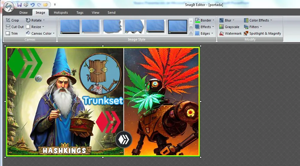Image resolution: width=300 pixels, height=166 pixels.
Task: Open the Canvas Color dropdown arrow
Action: pyautogui.click(x=54, y=33)
